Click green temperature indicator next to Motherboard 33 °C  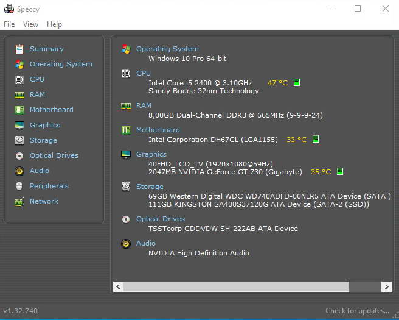[x=316, y=139]
